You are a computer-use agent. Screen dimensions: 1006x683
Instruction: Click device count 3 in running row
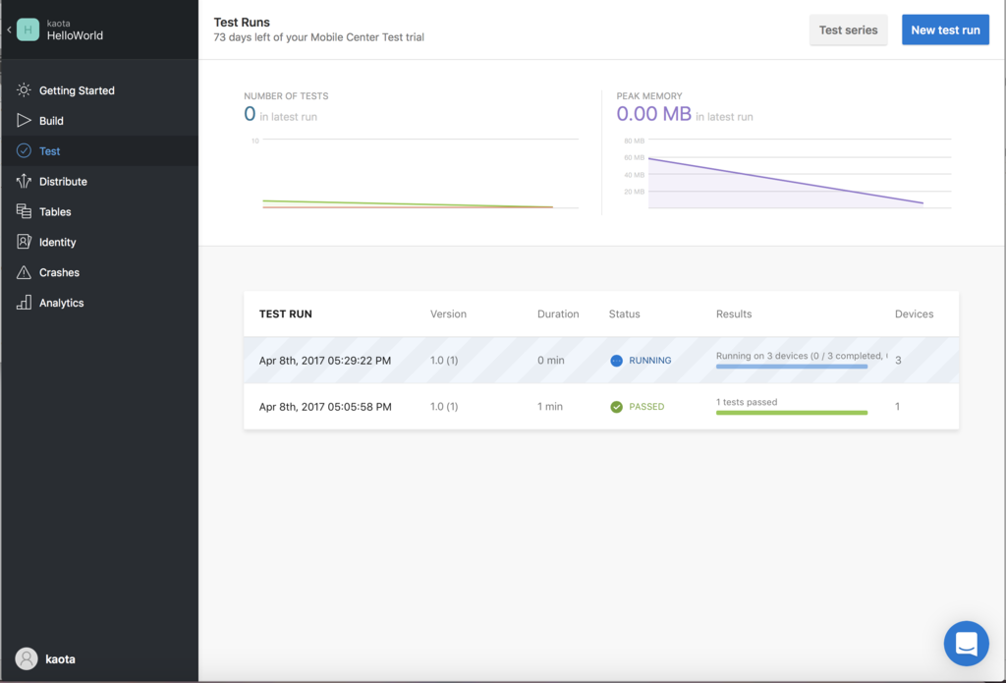point(898,361)
